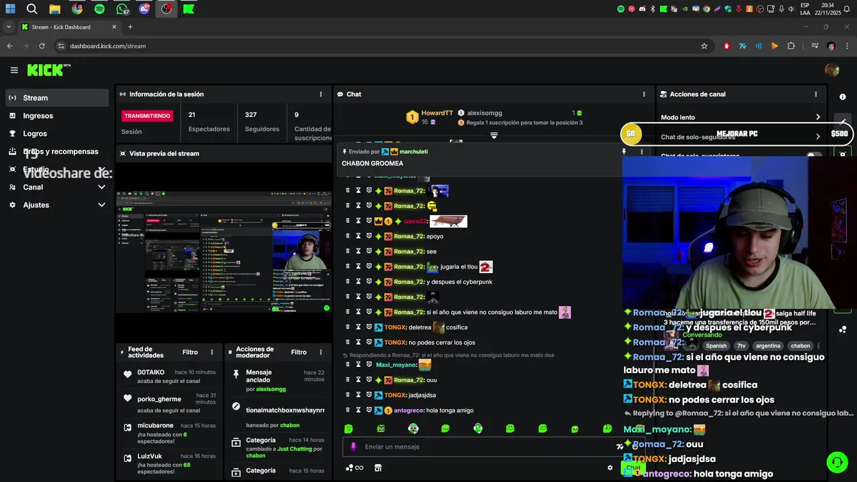Open a new browser tab
The image size is (857, 482).
pos(130,27)
